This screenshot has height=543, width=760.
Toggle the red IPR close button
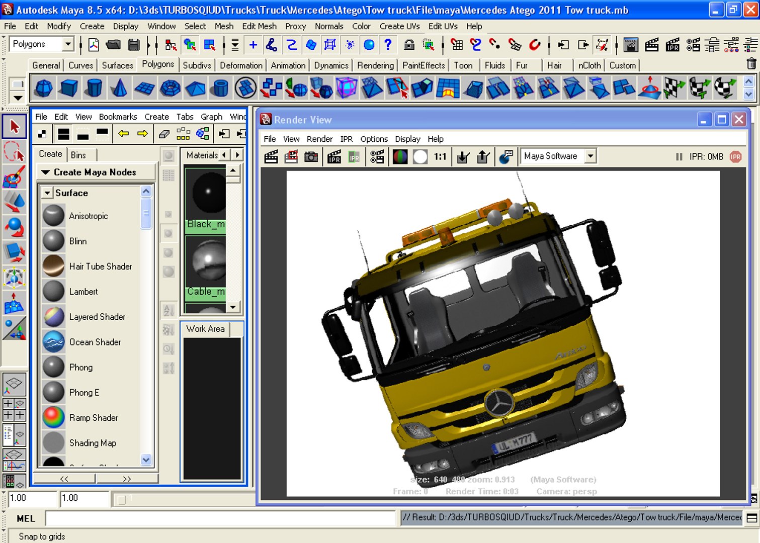pos(735,157)
